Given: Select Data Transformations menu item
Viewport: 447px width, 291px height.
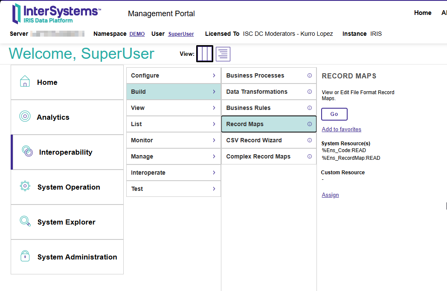Looking at the screenshot, I should pos(257,92).
